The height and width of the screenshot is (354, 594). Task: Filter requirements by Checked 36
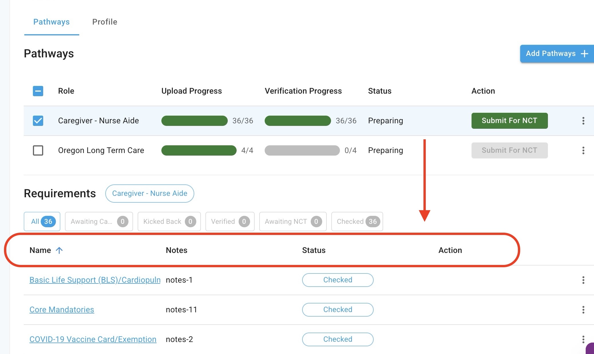(357, 222)
